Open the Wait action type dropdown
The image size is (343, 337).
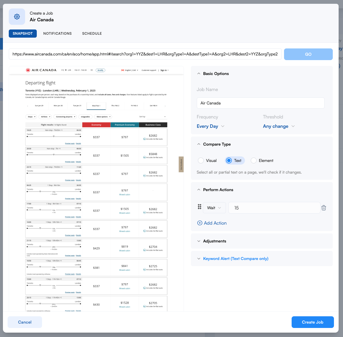(x=214, y=208)
